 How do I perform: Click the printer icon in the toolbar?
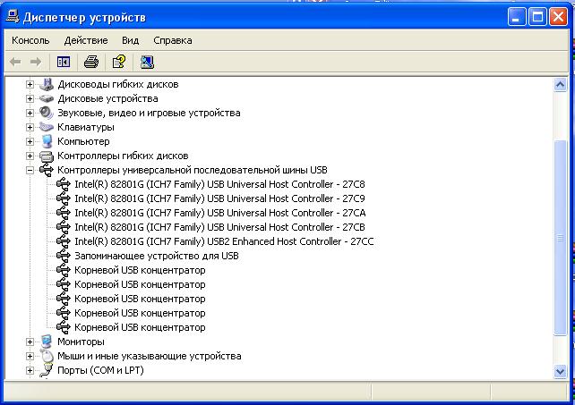[x=90, y=62]
